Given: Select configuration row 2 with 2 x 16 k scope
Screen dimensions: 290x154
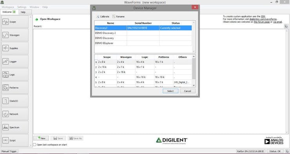Looking at the screenshot, I should (x=143, y=67).
